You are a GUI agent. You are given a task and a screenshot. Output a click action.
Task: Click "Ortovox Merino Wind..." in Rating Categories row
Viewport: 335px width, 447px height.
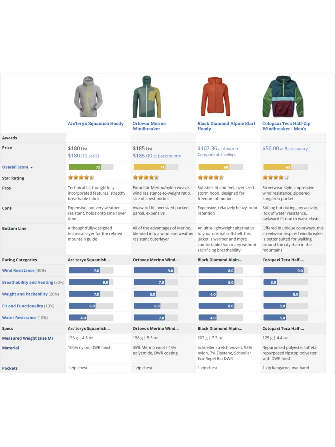[x=155, y=260]
